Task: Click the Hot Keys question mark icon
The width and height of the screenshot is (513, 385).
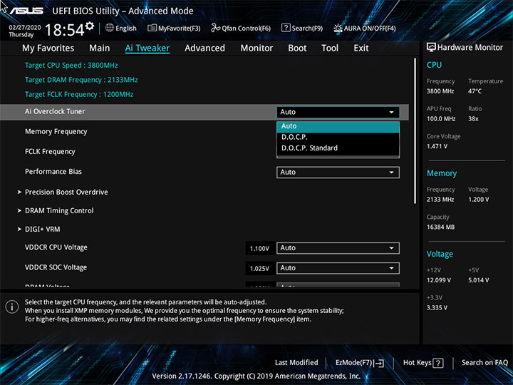Action: pyautogui.click(x=438, y=363)
